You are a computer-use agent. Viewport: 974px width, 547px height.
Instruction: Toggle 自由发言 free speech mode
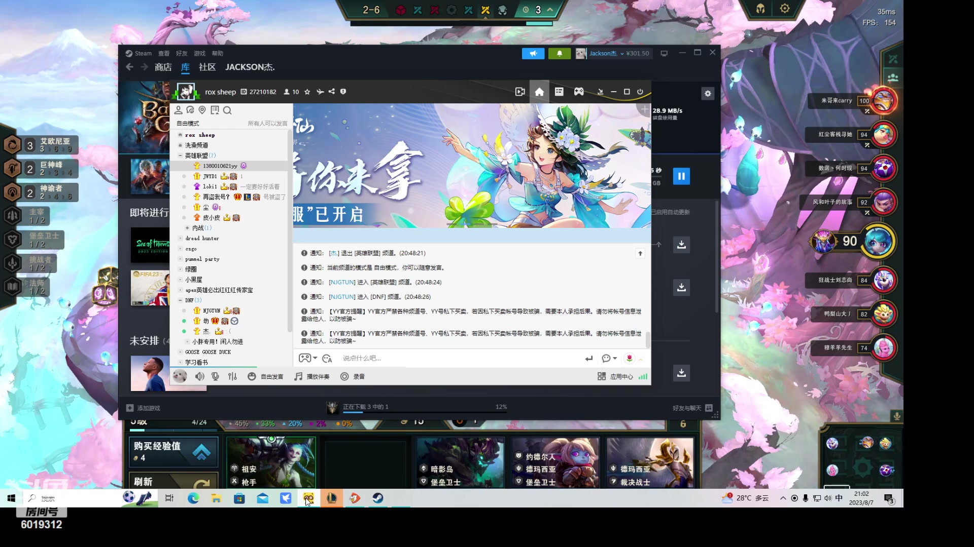(x=265, y=376)
